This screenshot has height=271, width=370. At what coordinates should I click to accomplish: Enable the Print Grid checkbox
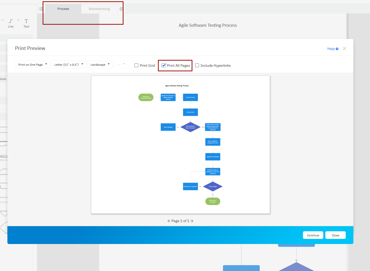(137, 65)
